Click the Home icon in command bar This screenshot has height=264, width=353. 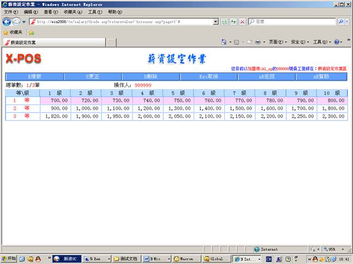pyautogui.click(x=224, y=42)
